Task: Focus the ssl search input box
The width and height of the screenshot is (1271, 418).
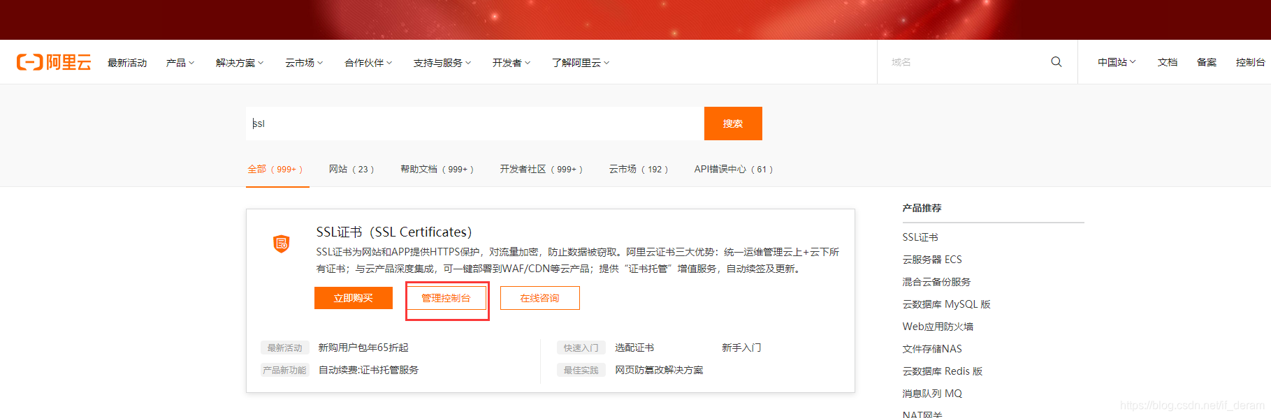Action: tap(475, 124)
